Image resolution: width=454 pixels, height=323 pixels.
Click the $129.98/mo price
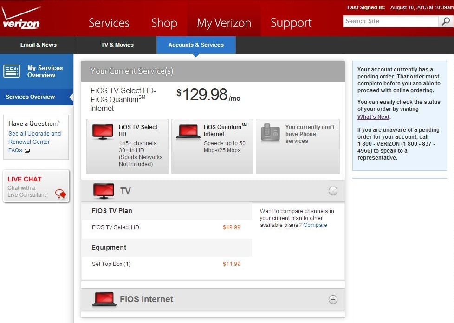pyautogui.click(x=208, y=95)
